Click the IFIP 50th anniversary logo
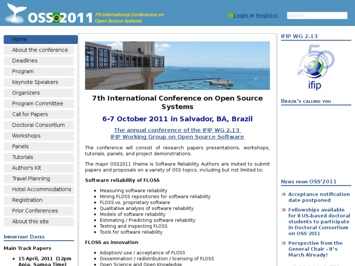 coord(316,67)
